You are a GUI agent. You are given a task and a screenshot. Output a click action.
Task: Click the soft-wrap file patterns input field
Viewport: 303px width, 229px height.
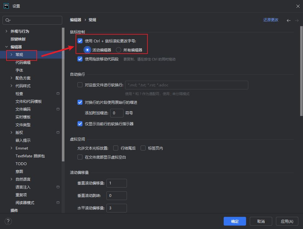187,85
